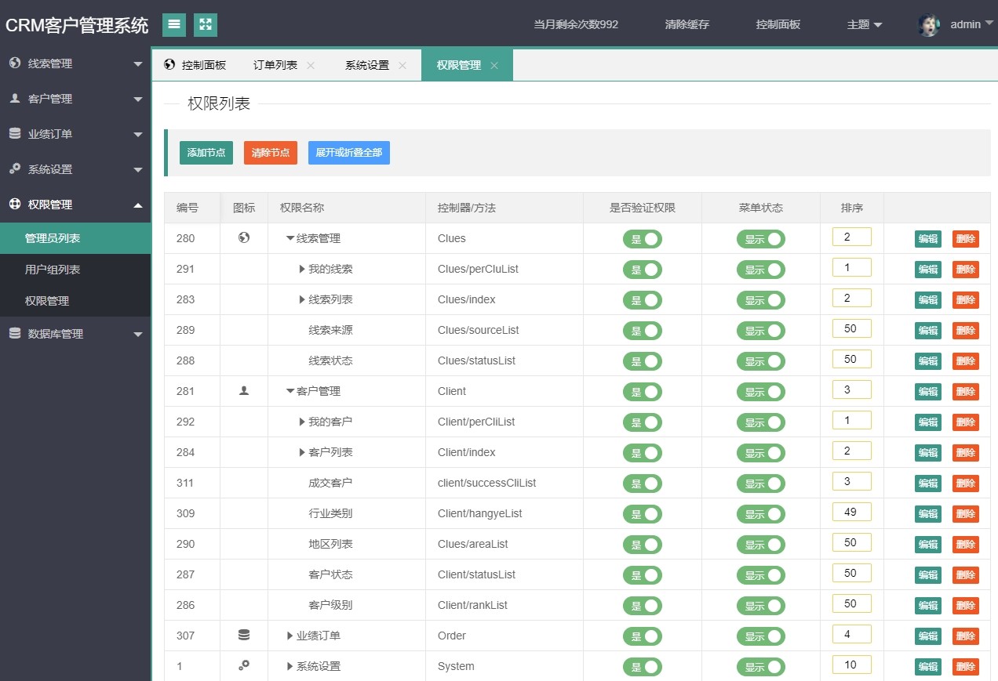
Task: Open the 主题 theme dropdown
Action: [x=864, y=24]
